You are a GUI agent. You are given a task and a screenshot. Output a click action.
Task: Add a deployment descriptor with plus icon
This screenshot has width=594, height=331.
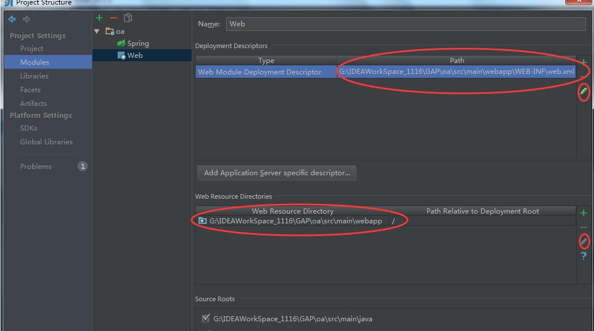tap(584, 62)
